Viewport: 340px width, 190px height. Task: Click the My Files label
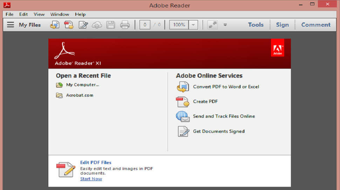(30, 25)
